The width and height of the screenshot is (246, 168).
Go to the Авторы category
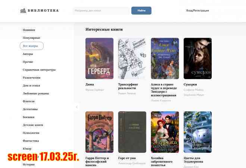[28, 54]
